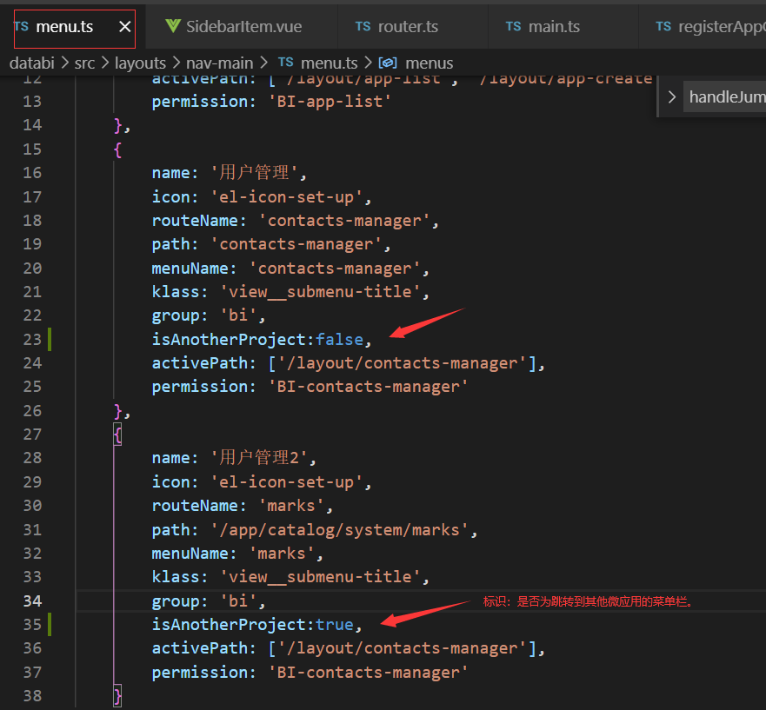Click the '/app/catalog/system/marks' path string
The height and width of the screenshot is (710, 766).
point(339,530)
